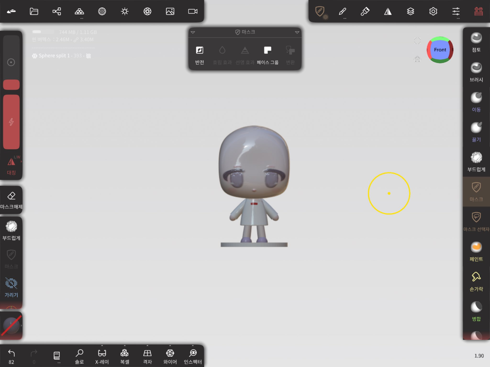Open the layers stack icon
Image resolution: width=490 pixels, height=367 pixels.
(x=410, y=11)
